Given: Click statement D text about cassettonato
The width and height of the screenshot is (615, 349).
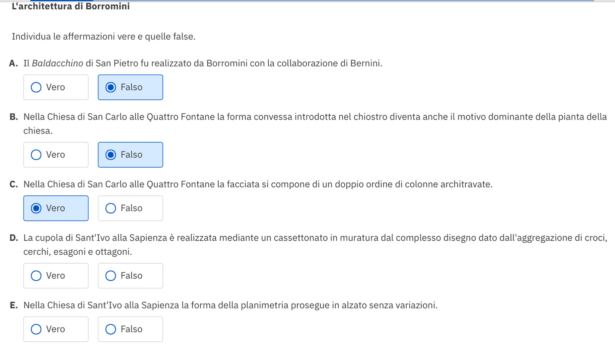Looking at the screenshot, I should 315,238.
